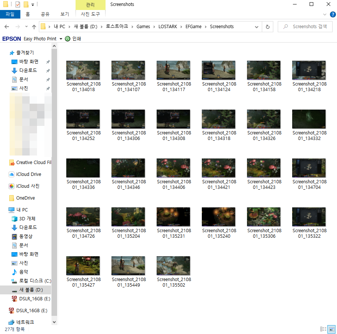Select thumbnail Screenshot_210801_134018

pos(83,70)
